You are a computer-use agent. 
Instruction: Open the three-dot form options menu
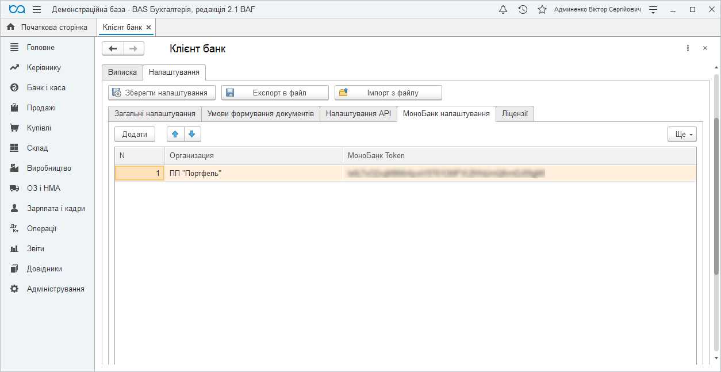688,48
